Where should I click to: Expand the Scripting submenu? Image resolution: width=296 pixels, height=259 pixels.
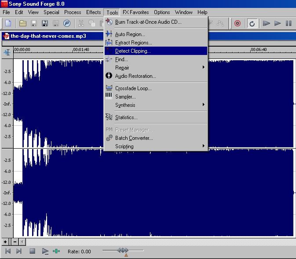(x=156, y=146)
